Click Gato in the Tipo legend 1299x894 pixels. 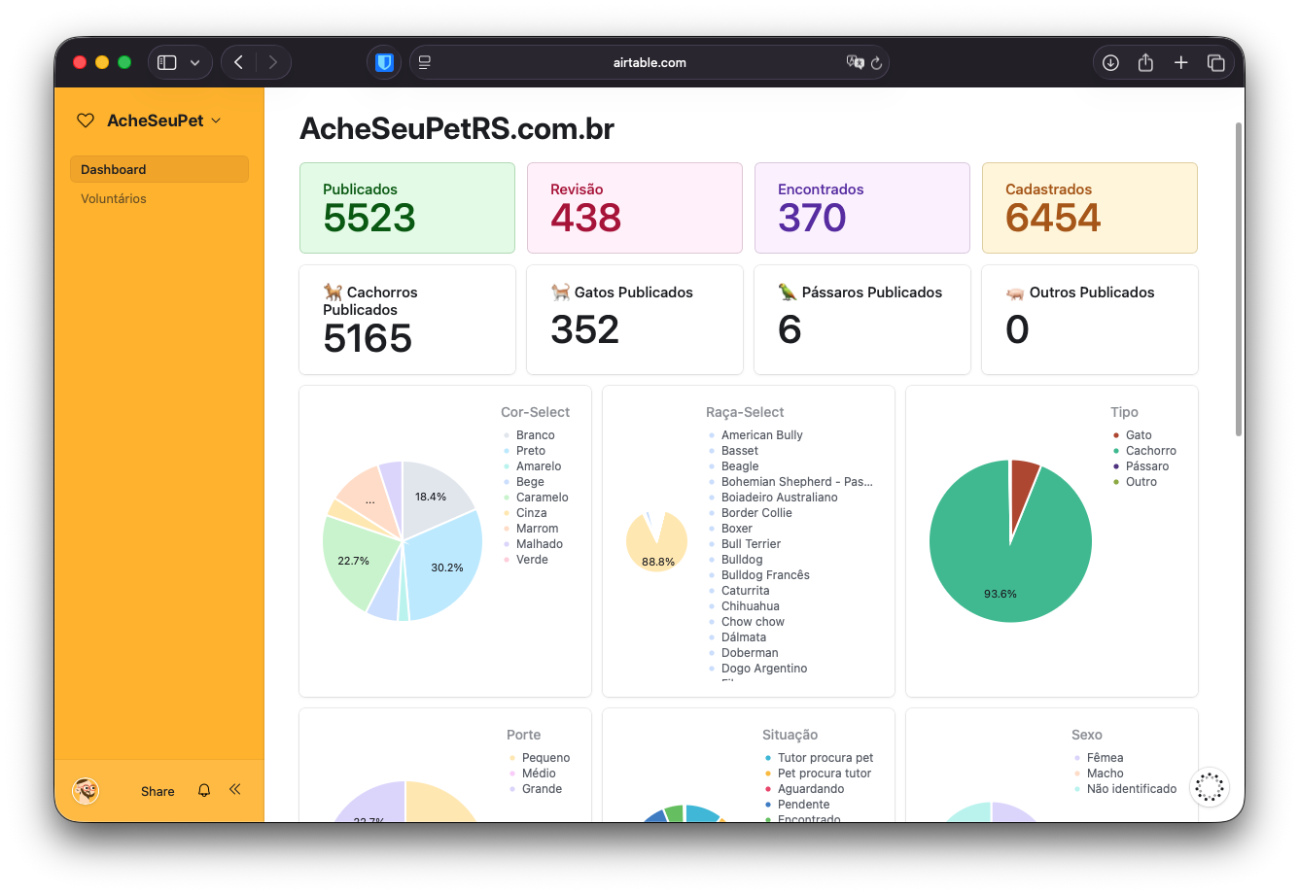coord(1139,435)
